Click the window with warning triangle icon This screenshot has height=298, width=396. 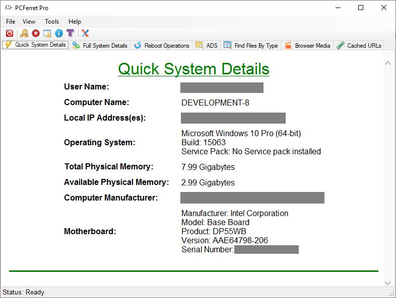47,33
